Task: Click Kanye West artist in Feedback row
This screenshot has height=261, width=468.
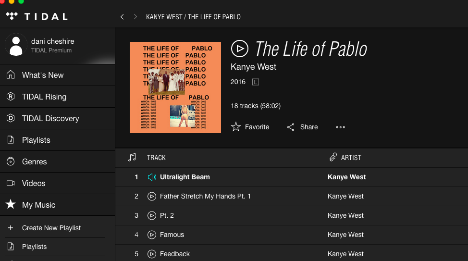Action: [345, 254]
